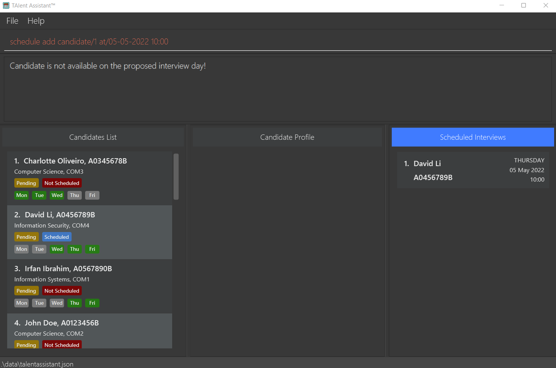Viewport: 556px width, 368px height.
Task: Click David Li's blue Scheduled tag
Action: coord(57,237)
